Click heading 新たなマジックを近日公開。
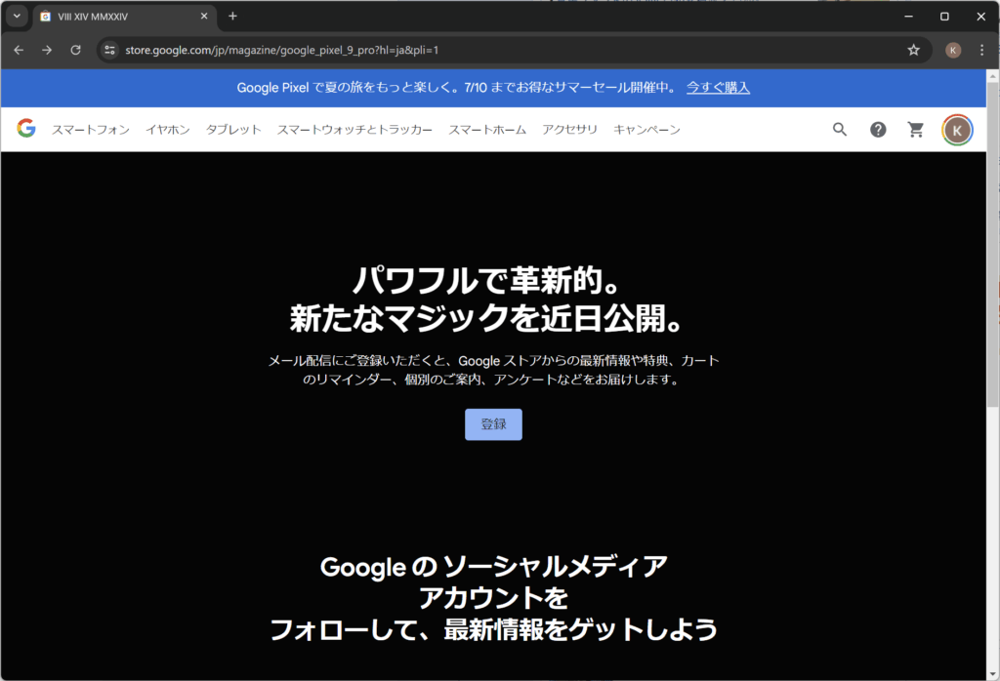Screen dimensions: 1000x681 pyautogui.click(x=487, y=318)
